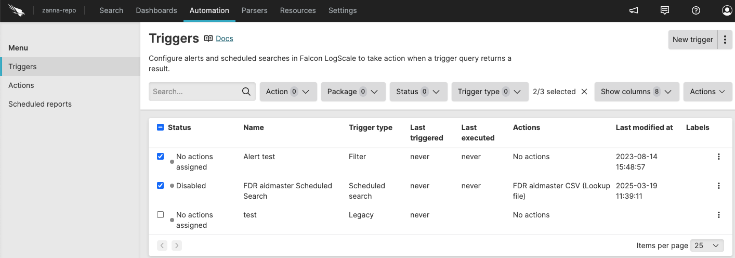735x258 pixels.
Task: Check the test trigger checkbox
Action: [x=160, y=215]
